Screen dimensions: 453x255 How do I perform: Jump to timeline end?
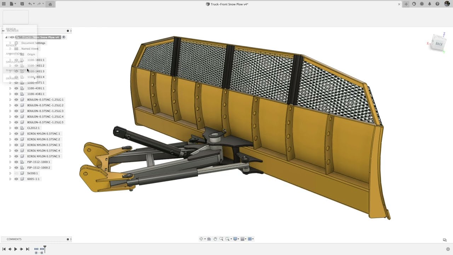tap(28, 249)
